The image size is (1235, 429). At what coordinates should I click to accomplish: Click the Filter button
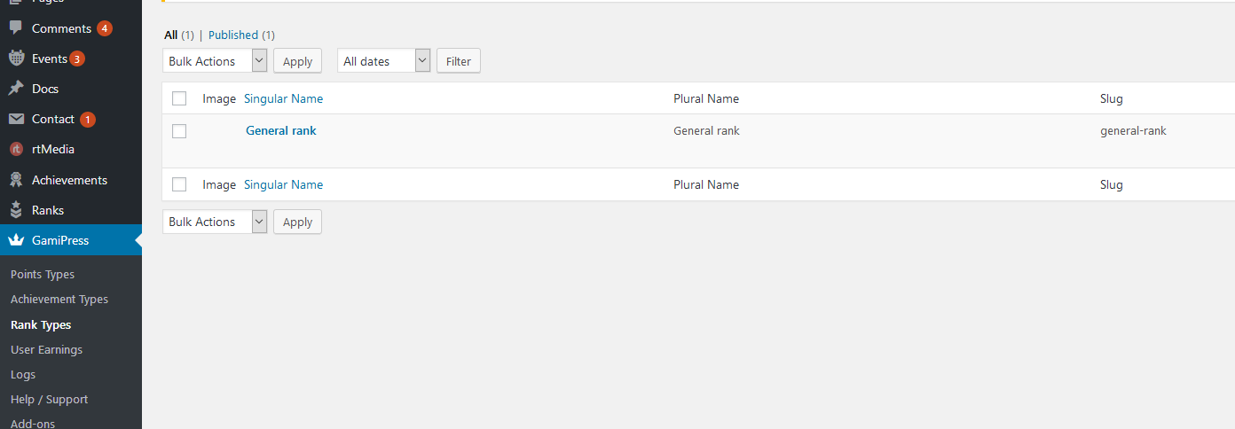click(x=459, y=61)
